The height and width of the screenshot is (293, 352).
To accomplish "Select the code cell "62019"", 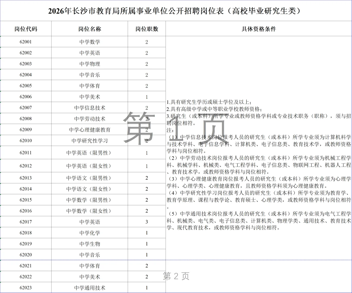I will pos(26,244).
